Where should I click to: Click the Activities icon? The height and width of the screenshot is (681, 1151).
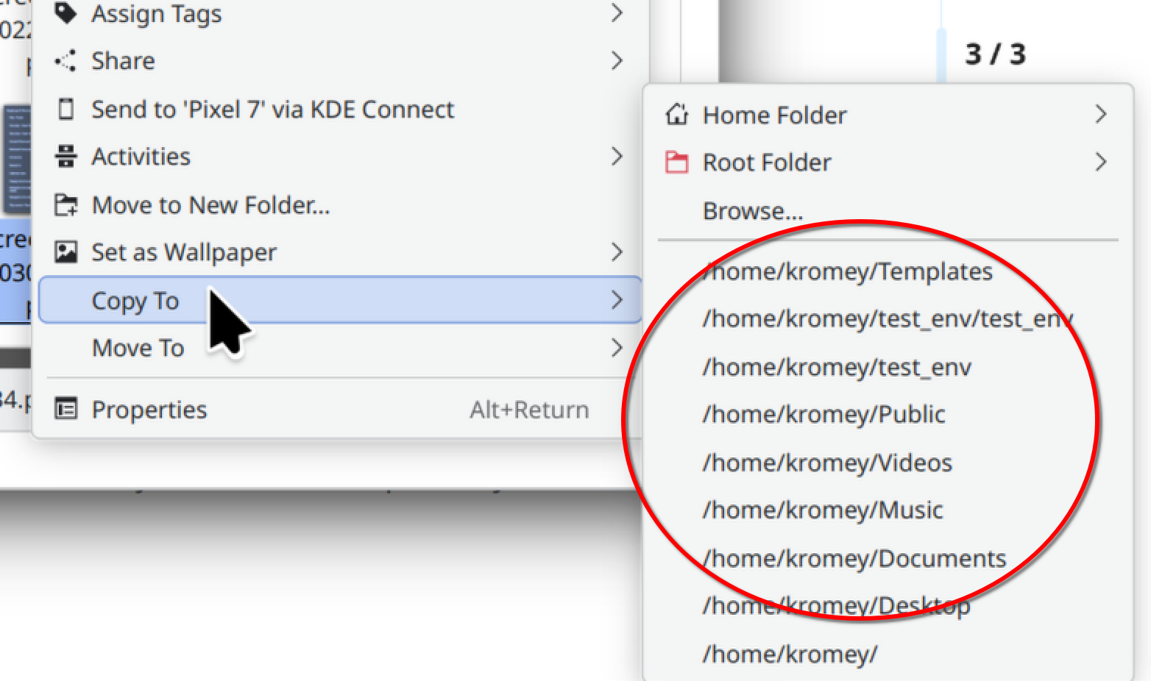(x=65, y=157)
